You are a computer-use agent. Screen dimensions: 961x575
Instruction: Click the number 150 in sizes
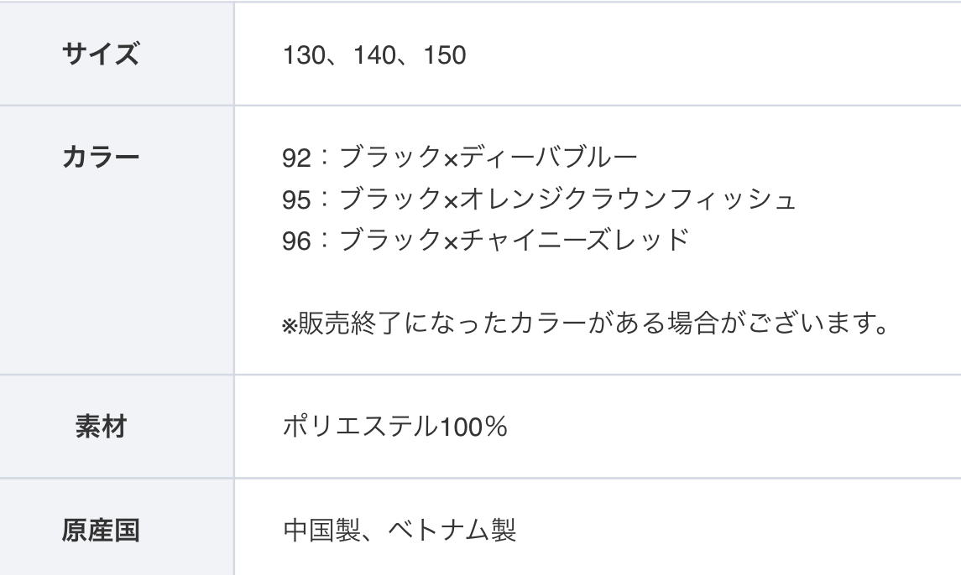[x=445, y=55]
